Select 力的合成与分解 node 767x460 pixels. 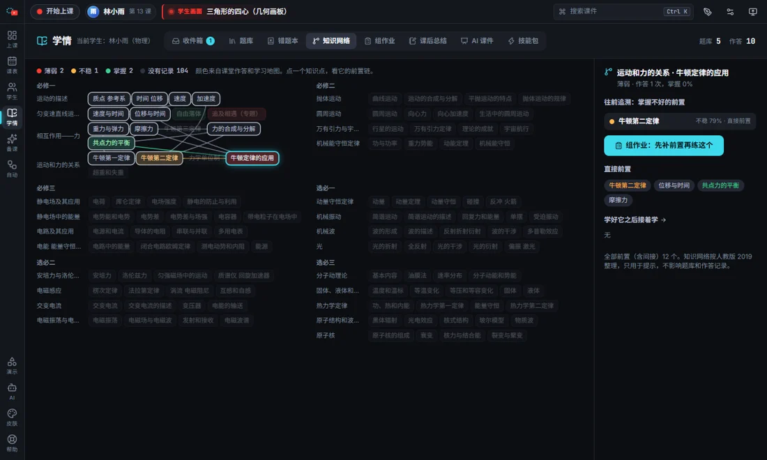coord(234,128)
